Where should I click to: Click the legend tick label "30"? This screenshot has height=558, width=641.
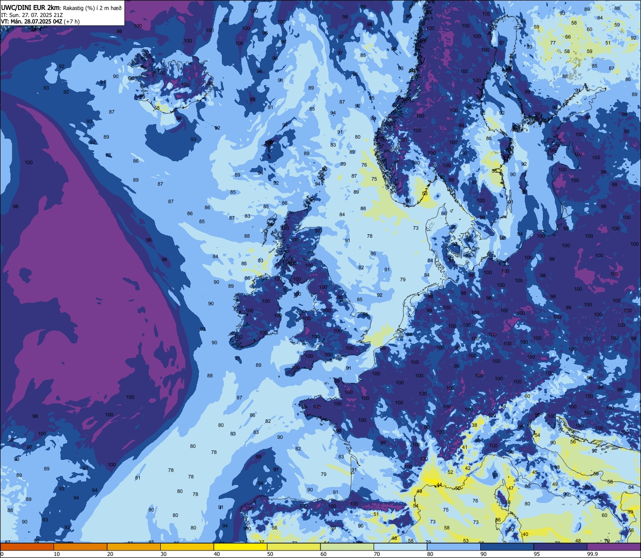pos(163,554)
